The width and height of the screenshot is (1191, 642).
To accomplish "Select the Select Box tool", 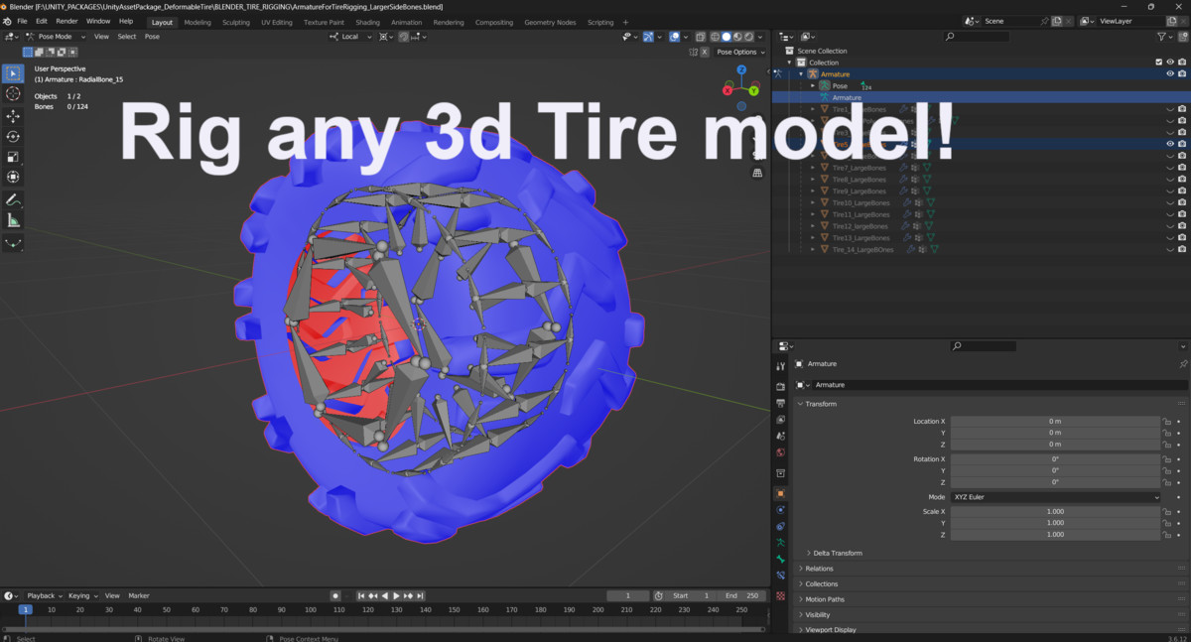I will (x=13, y=73).
